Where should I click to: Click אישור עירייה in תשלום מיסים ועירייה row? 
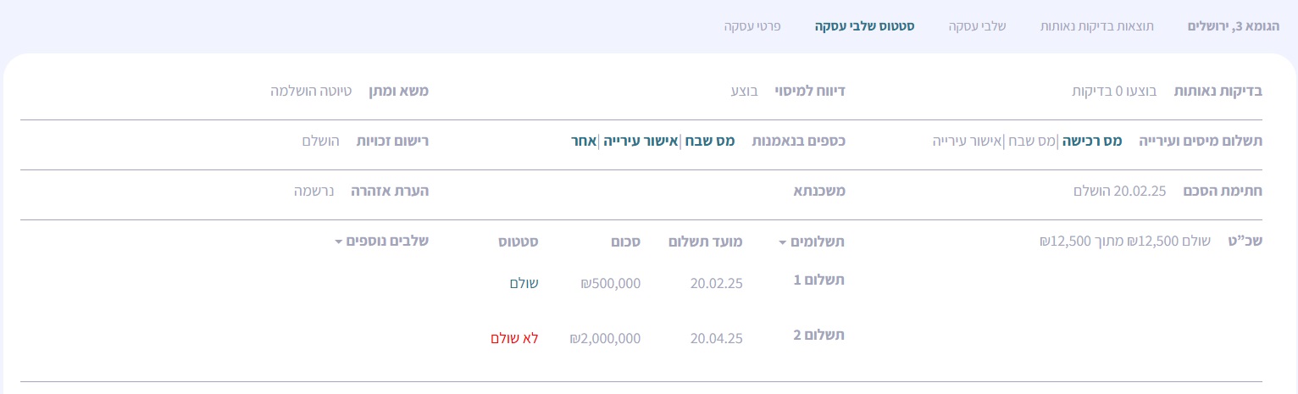968,142
